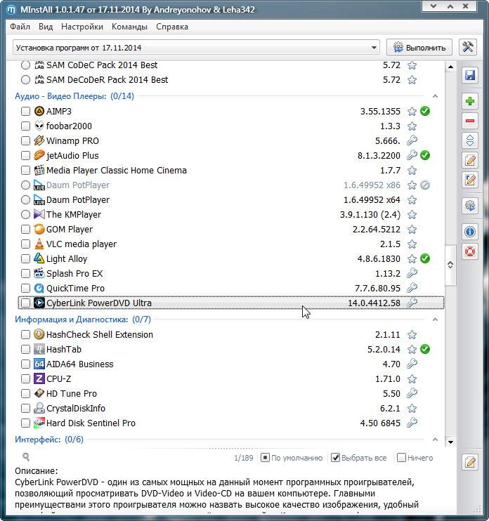Click the Выполнить button
The height and width of the screenshot is (521, 489).
pyautogui.click(x=419, y=48)
